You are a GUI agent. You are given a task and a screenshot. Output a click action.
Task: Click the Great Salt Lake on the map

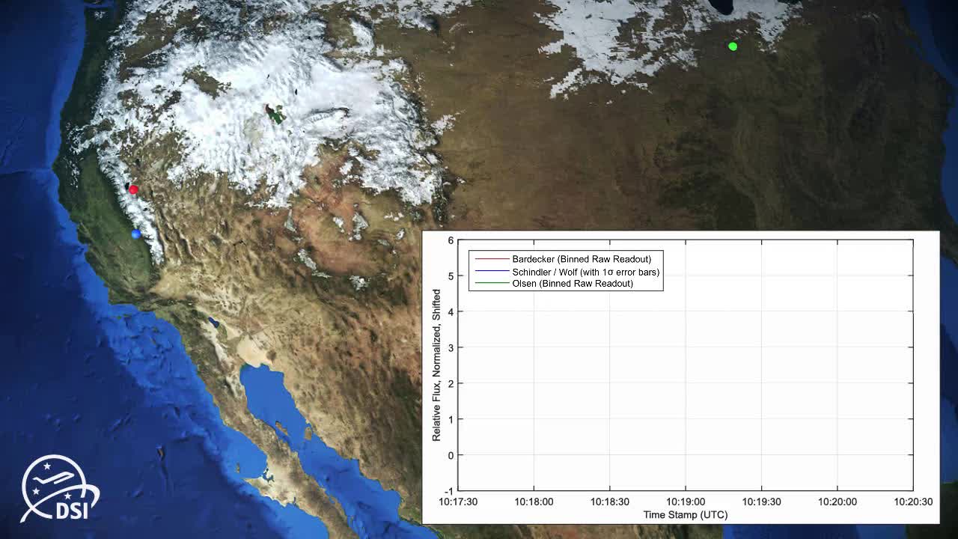point(276,115)
